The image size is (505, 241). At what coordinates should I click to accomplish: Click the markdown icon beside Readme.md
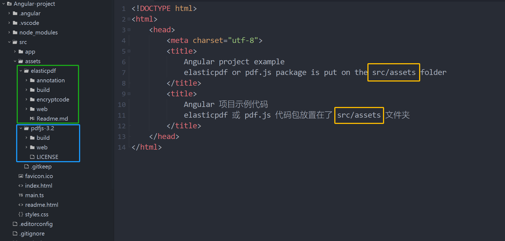tap(32, 118)
